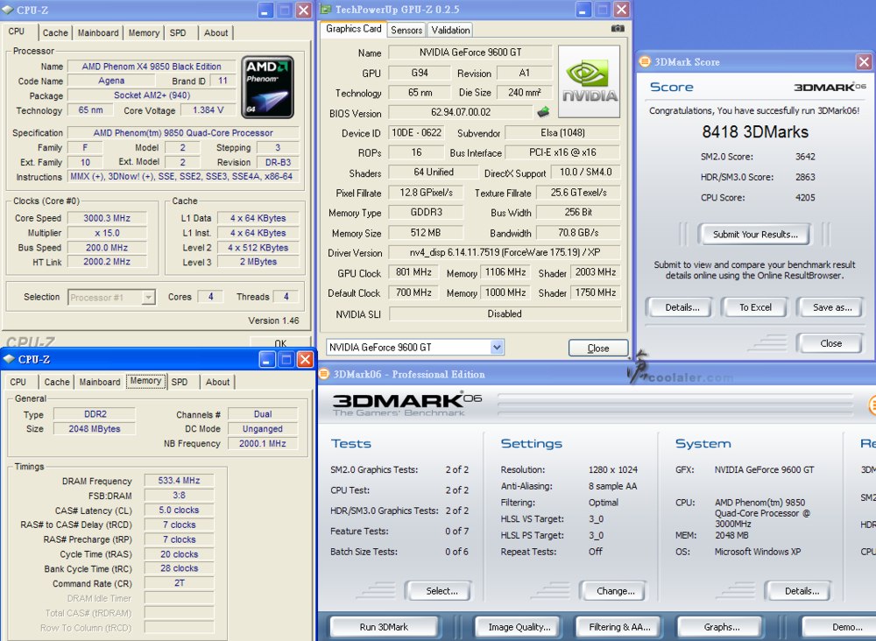Export score with To Excel button
Image resolution: width=876 pixels, height=641 pixels.
coord(755,307)
